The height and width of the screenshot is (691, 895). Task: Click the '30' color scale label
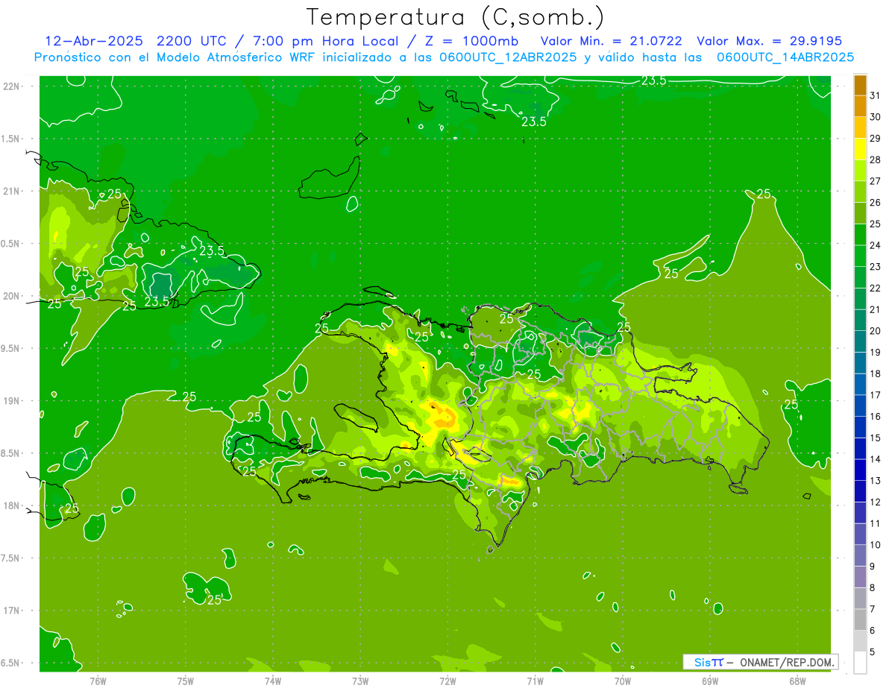tap(876, 117)
